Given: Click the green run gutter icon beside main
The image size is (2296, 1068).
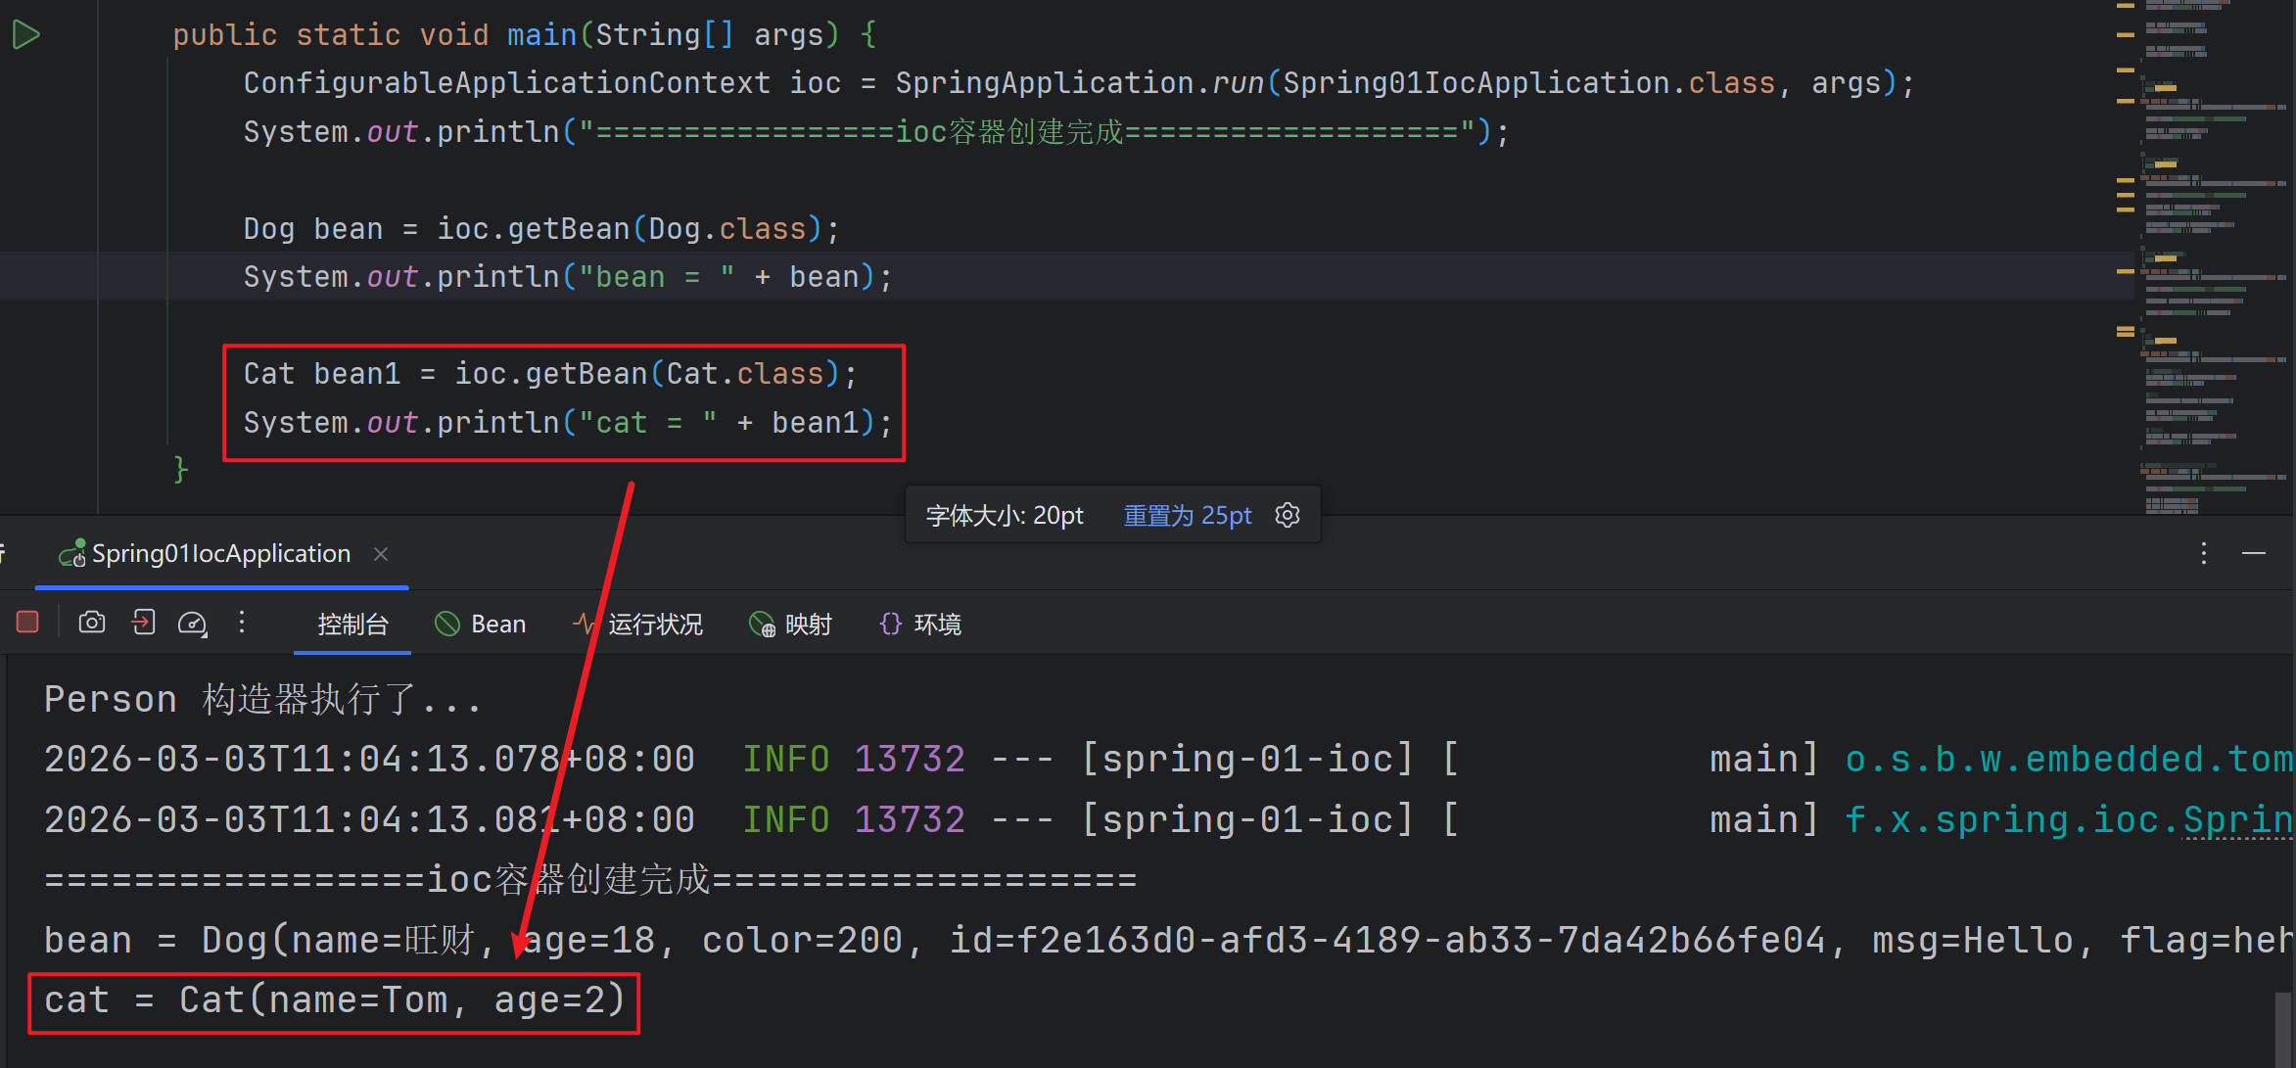Looking at the screenshot, I should [25, 35].
